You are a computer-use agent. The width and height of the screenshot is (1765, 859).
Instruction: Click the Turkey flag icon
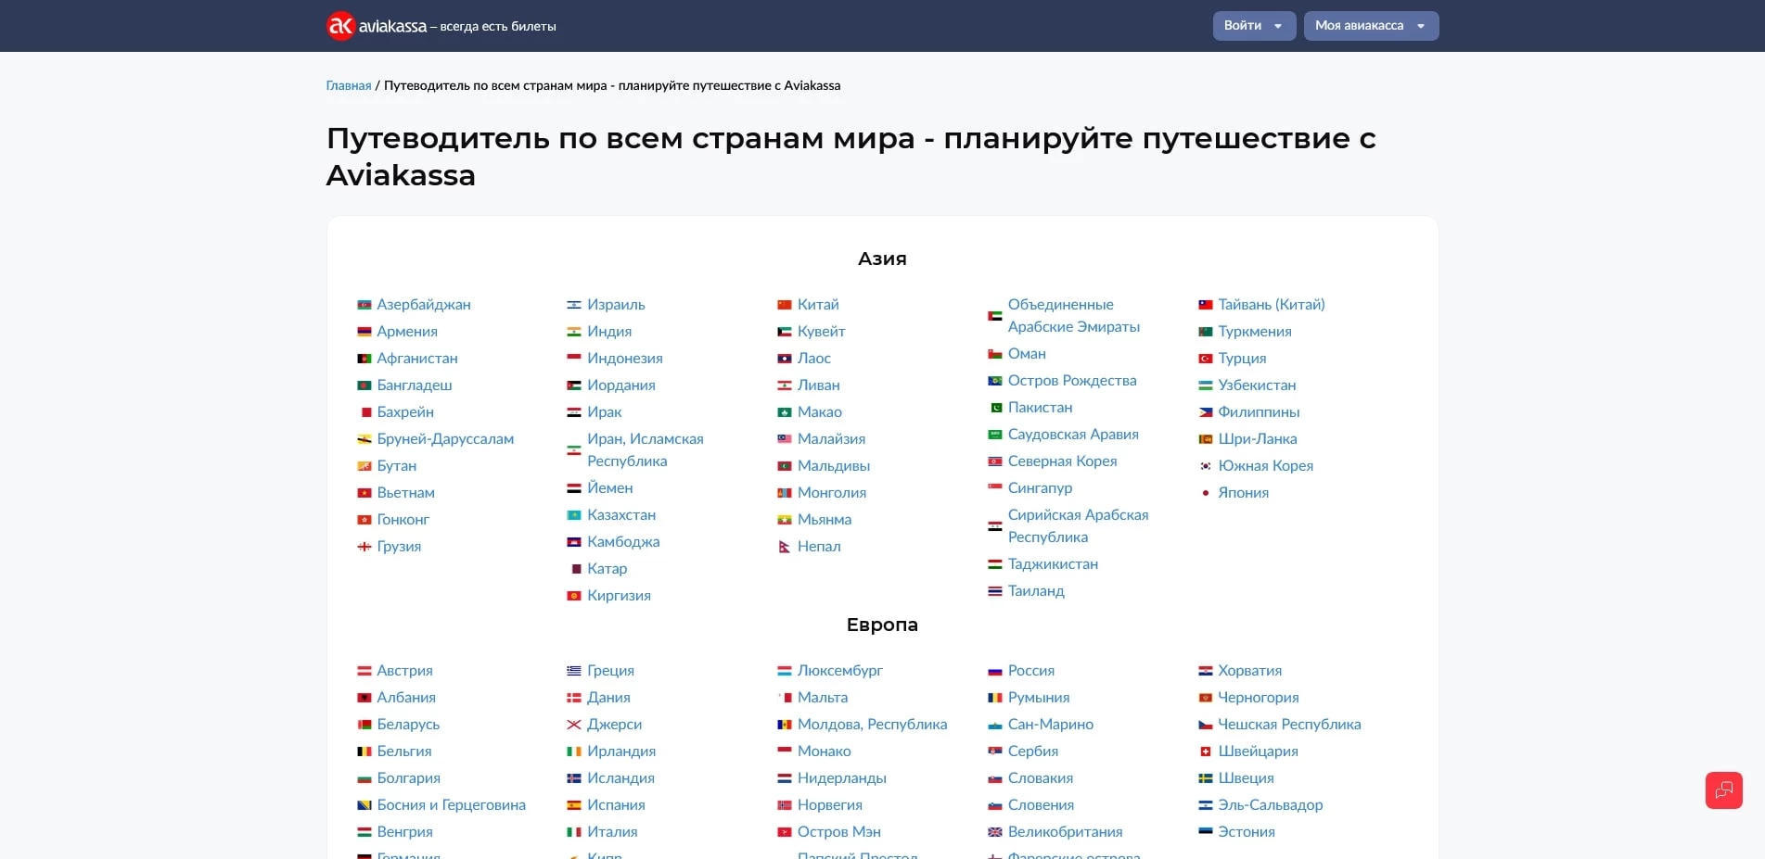[x=1206, y=358]
